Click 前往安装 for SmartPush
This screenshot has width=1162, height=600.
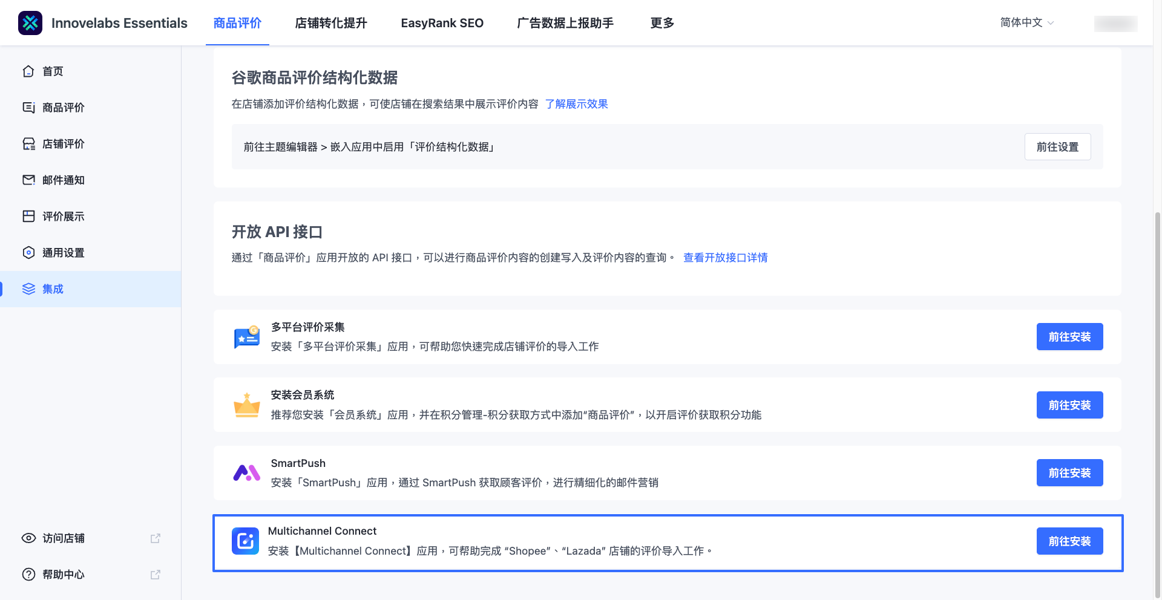click(1069, 473)
